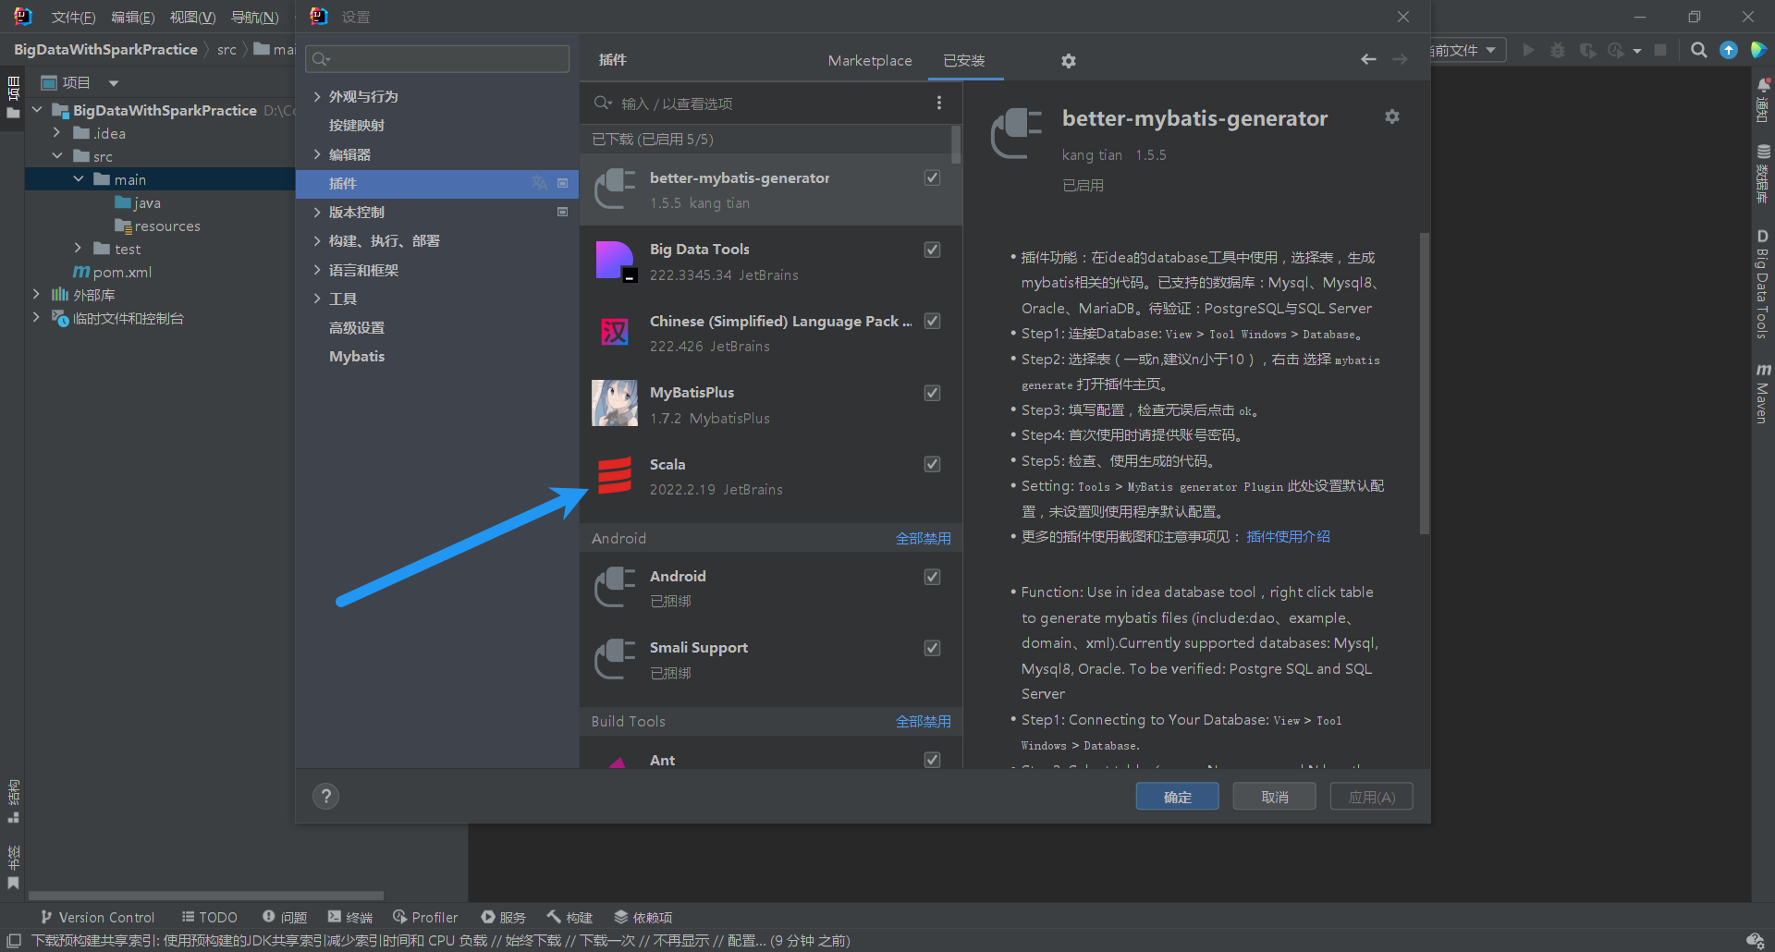Uncheck the Ant plugin
Viewport: 1775px width, 952px height.
tap(932, 760)
